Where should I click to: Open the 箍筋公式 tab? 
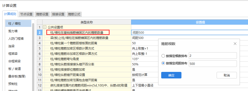pyautogui.click(x=74, y=14)
